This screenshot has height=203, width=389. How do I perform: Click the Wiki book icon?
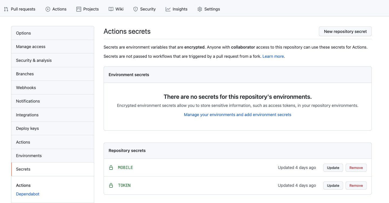(111, 9)
